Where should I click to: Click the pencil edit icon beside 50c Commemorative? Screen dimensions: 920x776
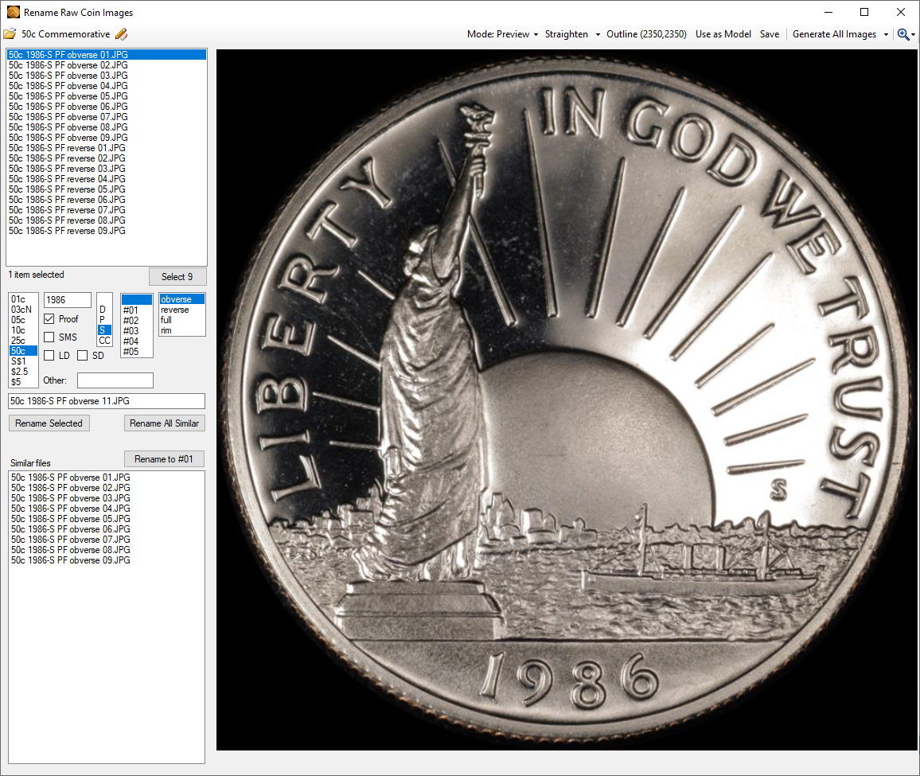121,34
